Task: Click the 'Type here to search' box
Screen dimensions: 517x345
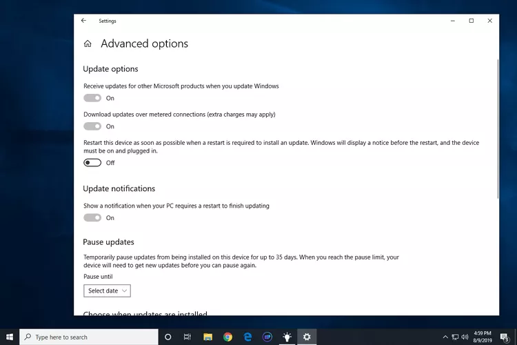Action: 90,337
